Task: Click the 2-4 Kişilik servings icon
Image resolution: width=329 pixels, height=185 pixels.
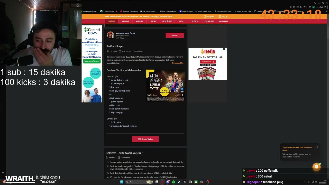Action: tap(108, 51)
